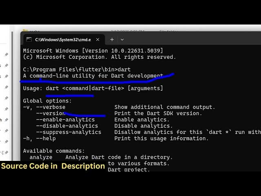261x196 pixels.
Task: Click the pin icon beside item ending in 'h'
Action: point(7,120)
